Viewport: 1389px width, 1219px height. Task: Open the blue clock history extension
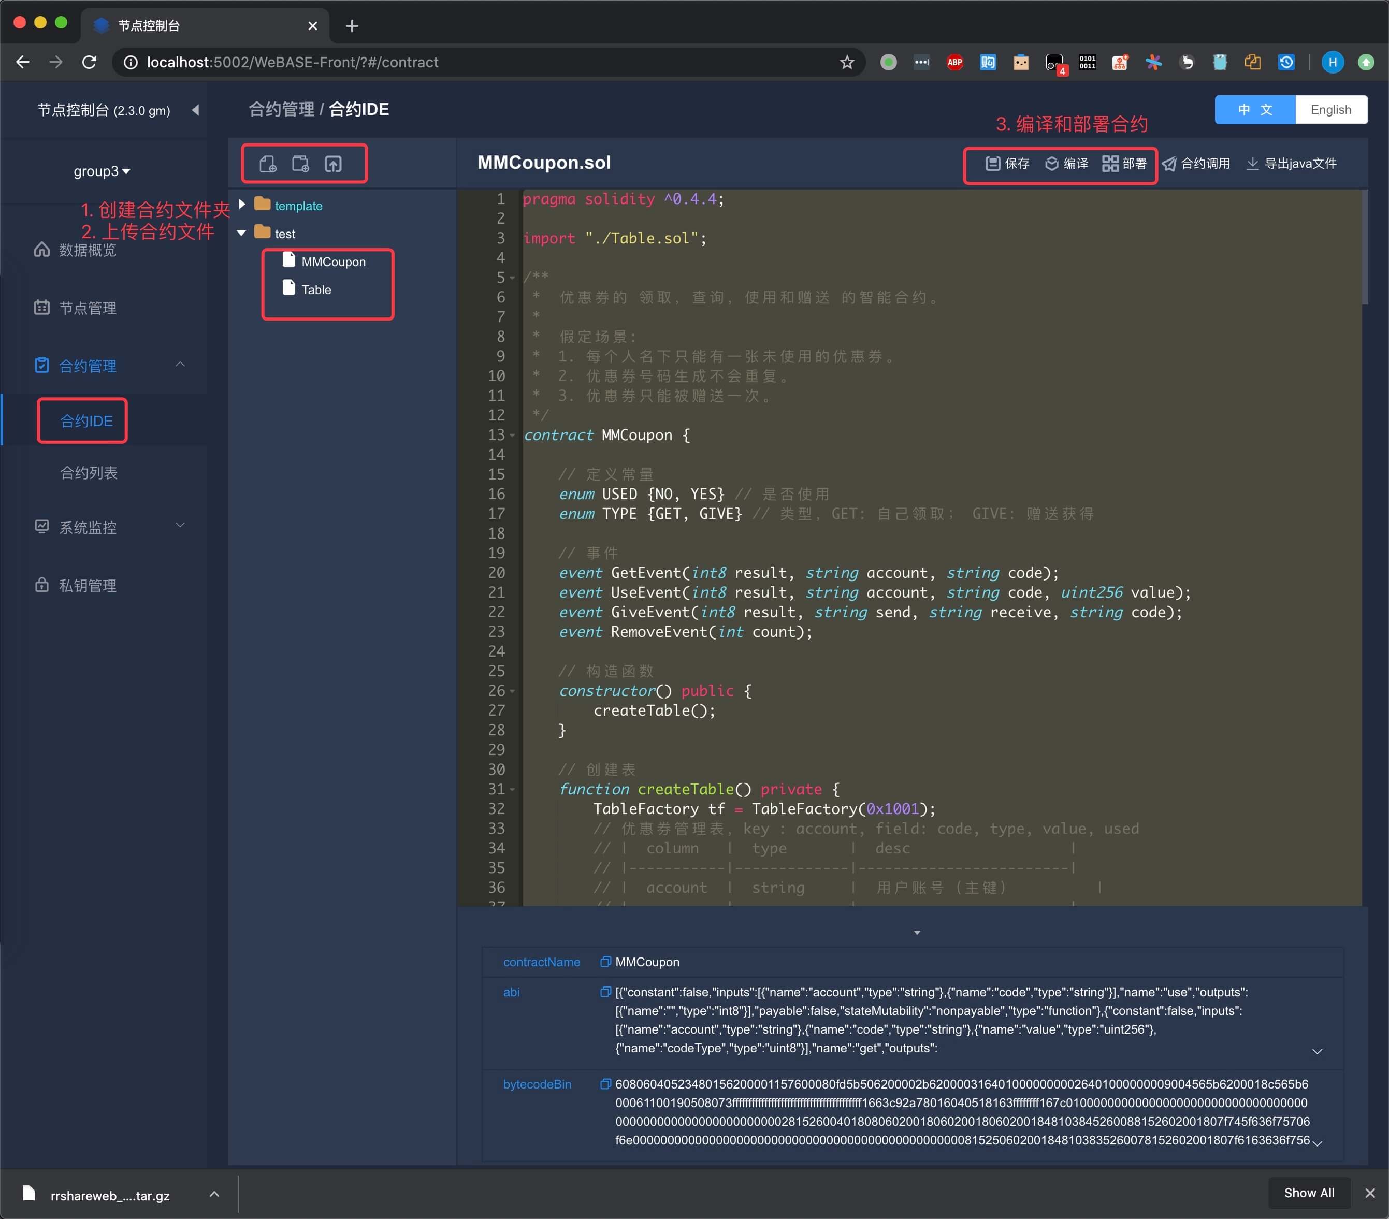pyautogui.click(x=1286, y=63)
